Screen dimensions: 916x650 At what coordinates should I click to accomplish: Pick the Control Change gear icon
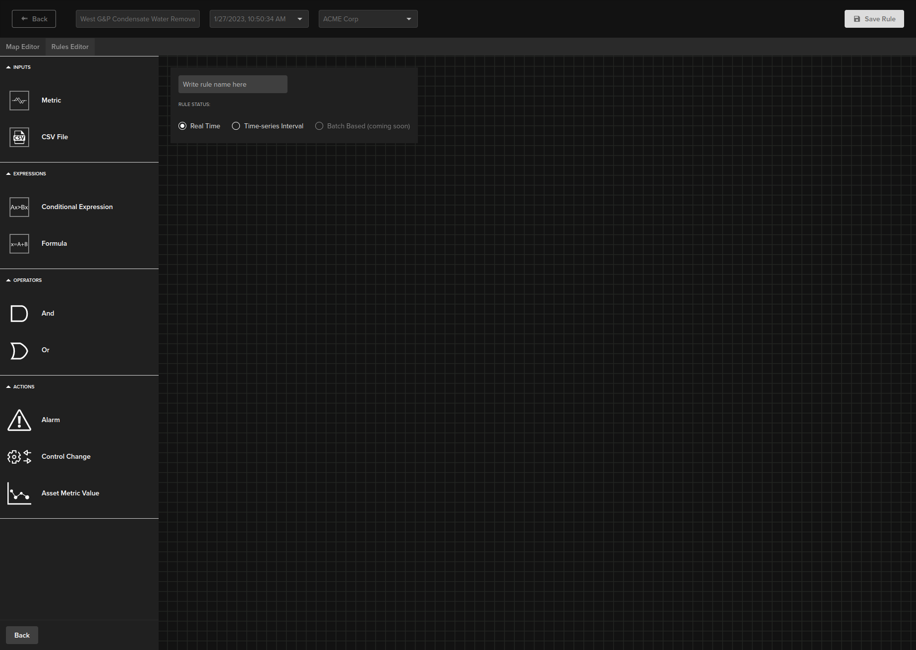pos(19,457)
